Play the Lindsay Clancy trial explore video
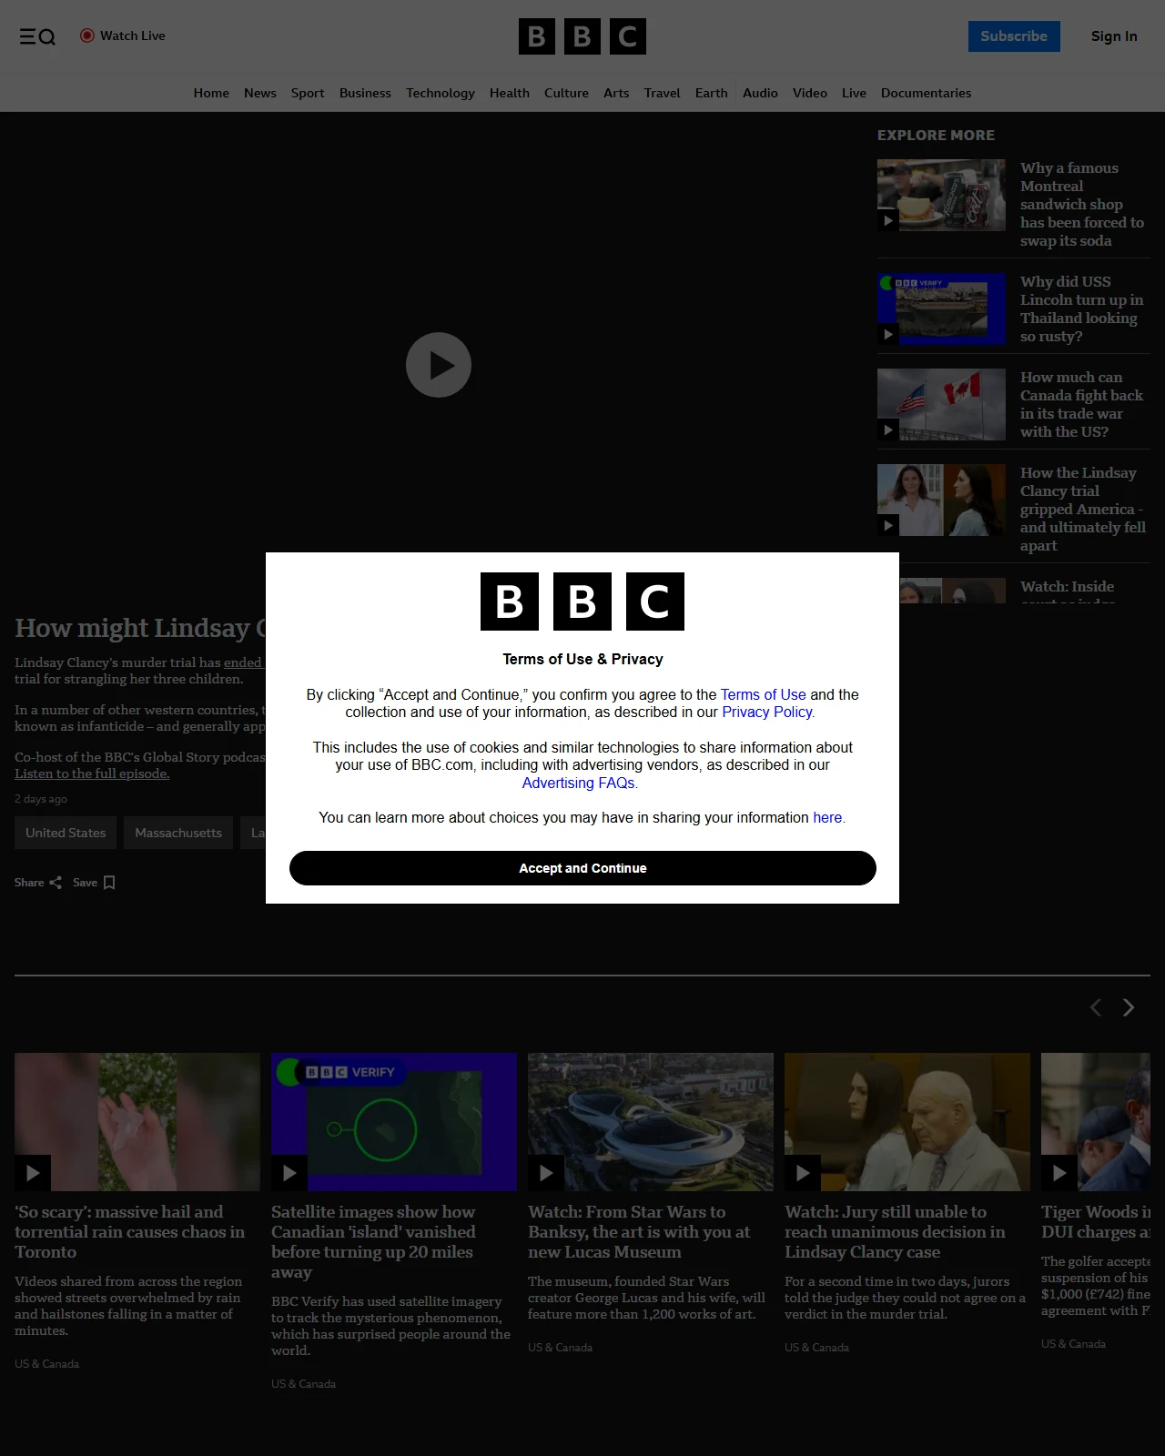 tap(888, 525)
